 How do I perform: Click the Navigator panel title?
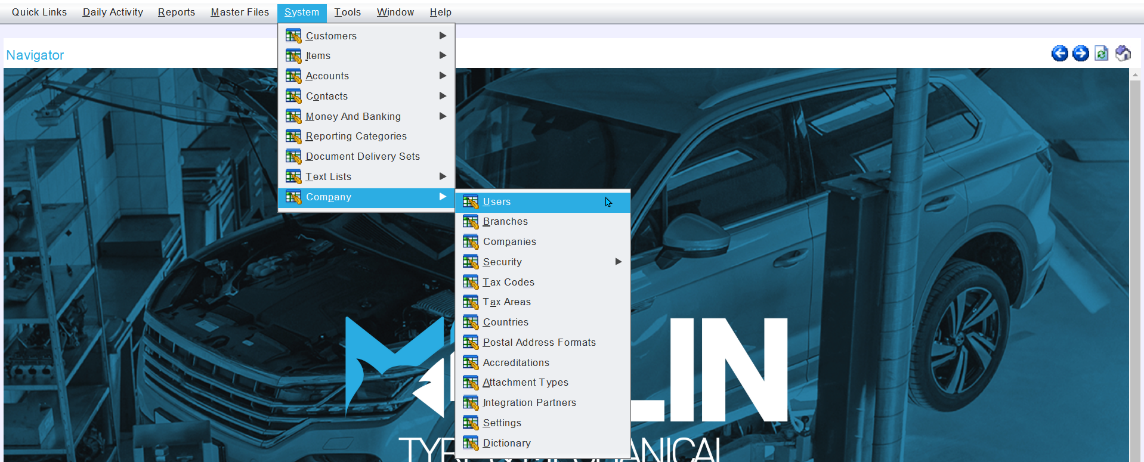pyautogui.click(x=35, y=55)
